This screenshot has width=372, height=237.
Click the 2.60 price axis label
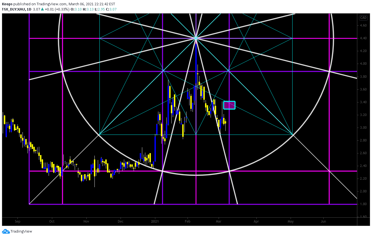363,153
